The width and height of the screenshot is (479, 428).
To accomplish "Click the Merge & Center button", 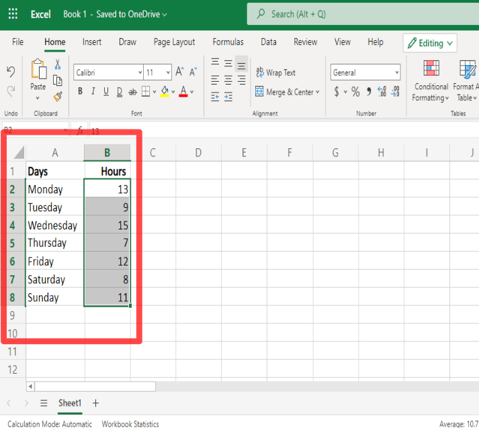I will pyautogui.click(x=288, y=92).
